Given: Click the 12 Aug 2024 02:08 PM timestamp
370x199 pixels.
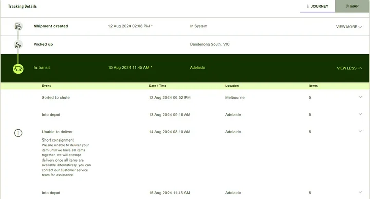Looking at the screenshot, I should click(130, 26).
